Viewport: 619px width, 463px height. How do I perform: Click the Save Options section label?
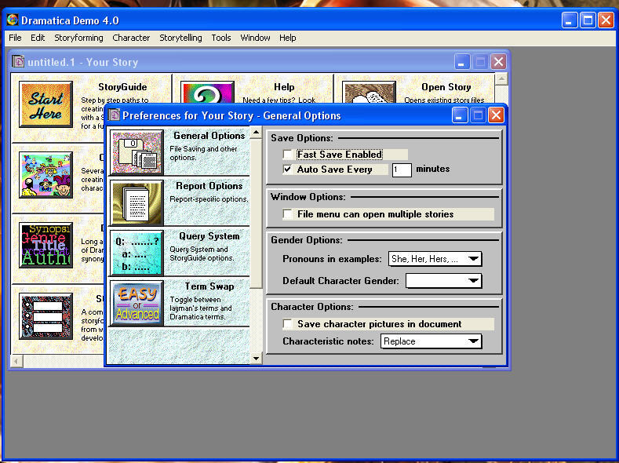pyautogui.click(x=302, y=138)
